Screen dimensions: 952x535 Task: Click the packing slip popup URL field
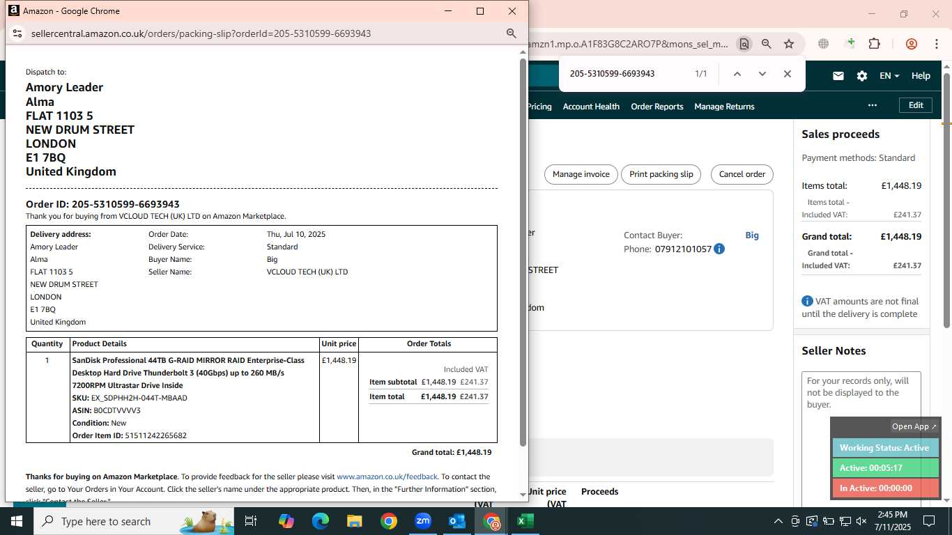point(265,33)
